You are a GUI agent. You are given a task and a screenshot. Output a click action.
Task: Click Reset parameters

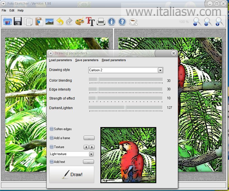tap(114, 60)
